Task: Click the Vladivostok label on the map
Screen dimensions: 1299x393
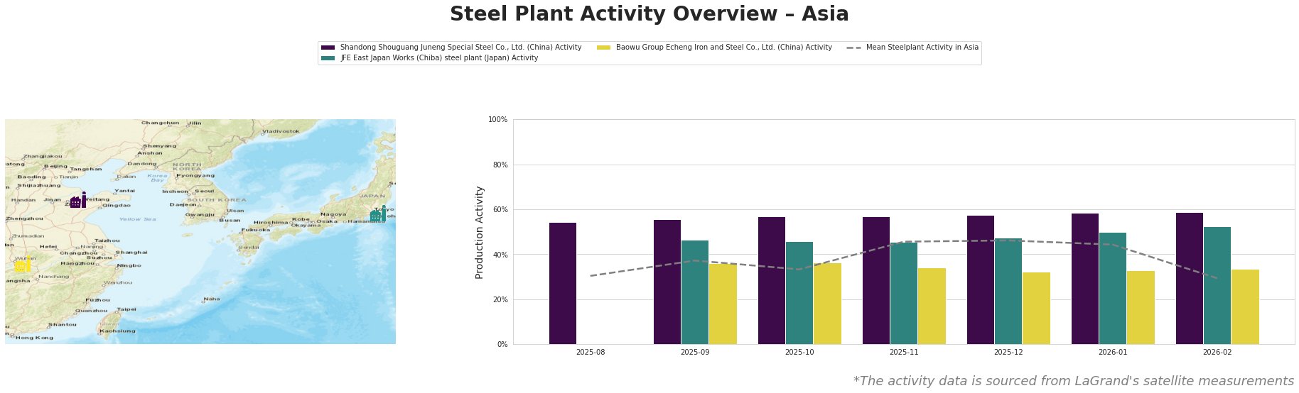Action: [x=281, y=131]
